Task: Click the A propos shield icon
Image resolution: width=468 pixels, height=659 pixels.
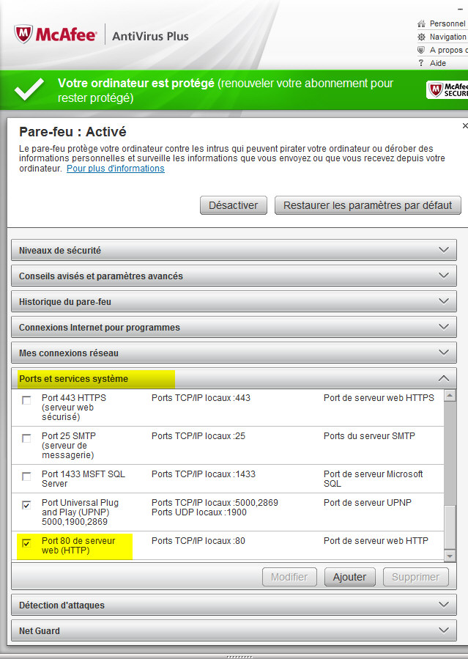Action: click(x=421, y=50)
